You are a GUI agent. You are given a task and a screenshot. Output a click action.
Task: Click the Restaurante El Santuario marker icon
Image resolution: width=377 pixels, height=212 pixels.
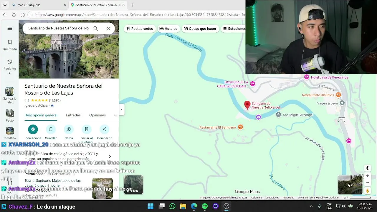point(240,127)
